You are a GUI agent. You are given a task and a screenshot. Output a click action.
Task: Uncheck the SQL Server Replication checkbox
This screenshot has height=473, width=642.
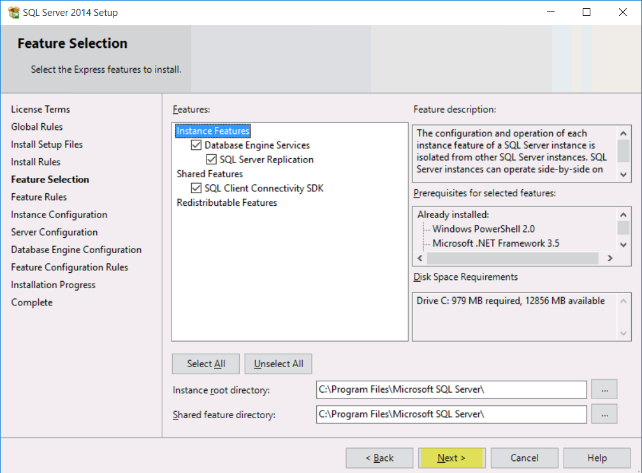[211, 159]
